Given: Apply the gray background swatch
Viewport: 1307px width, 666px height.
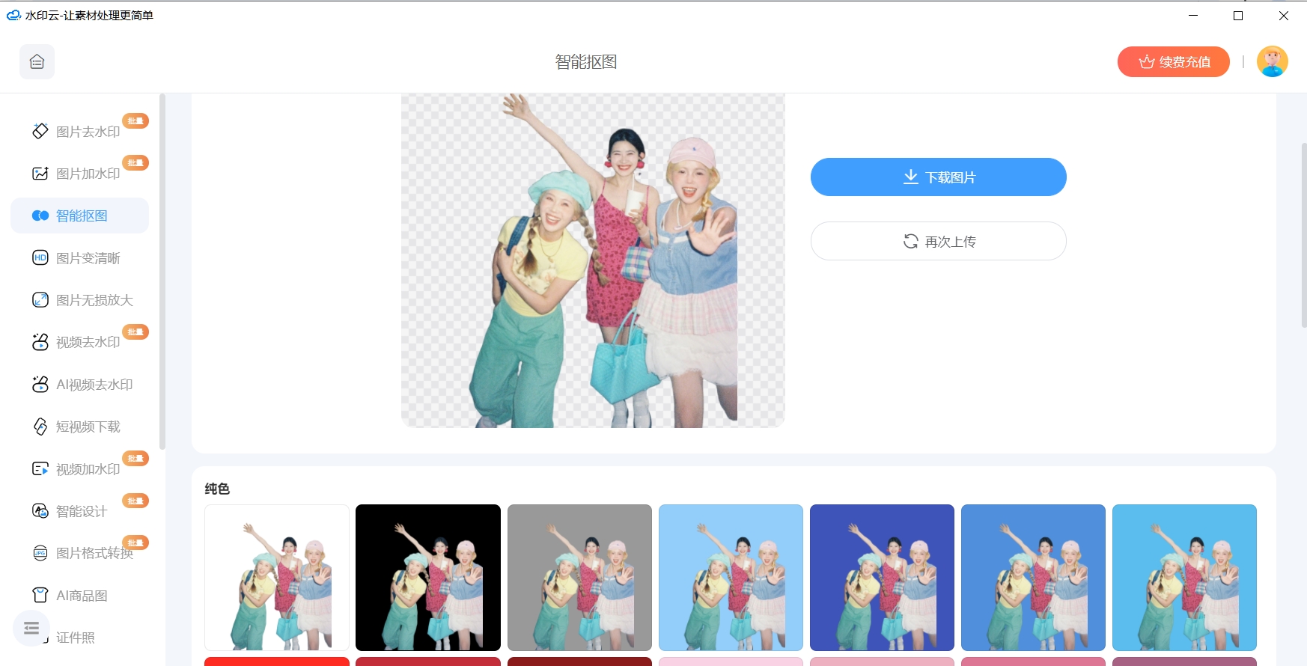Looking at the screenshot, I should (x=579, y=577).
